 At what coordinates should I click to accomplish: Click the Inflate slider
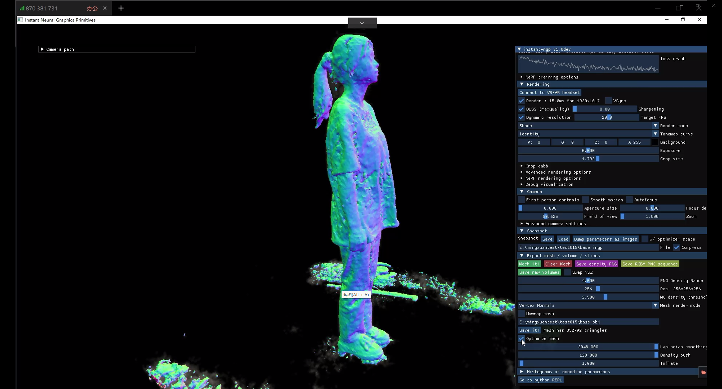coord(588,363)
